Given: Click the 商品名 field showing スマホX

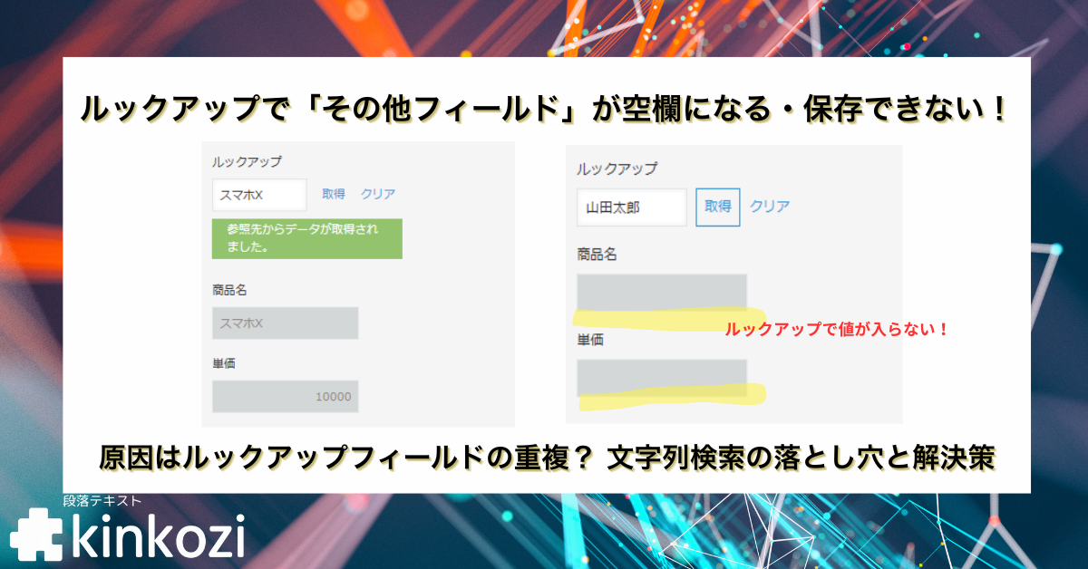Looking at the screenshot, I should pos(285,323).
